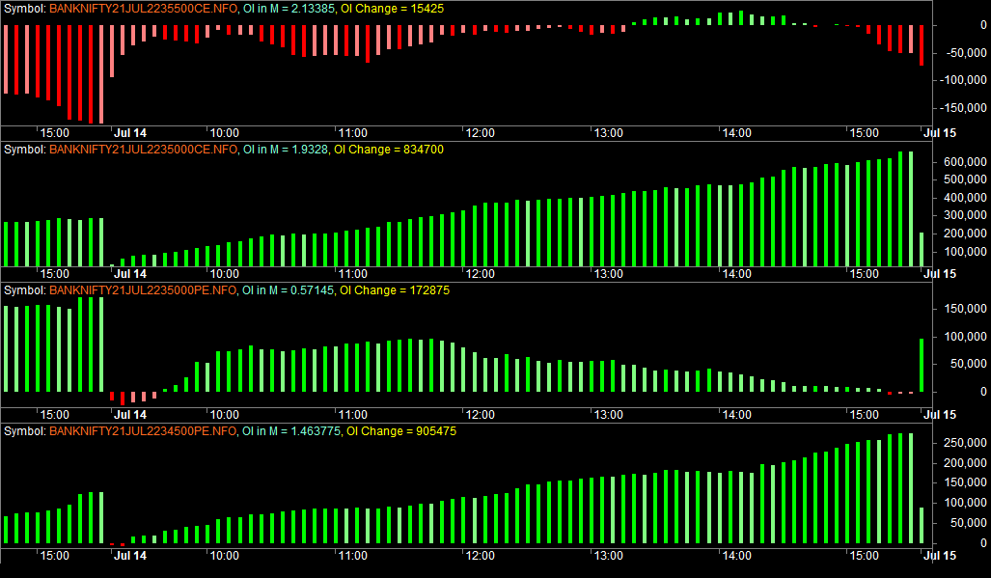Click the BANKNIFTY21JUL2235000PE.NFO symbol label
The width and height of the screenshot is (991, 578).
pos(143,290)
